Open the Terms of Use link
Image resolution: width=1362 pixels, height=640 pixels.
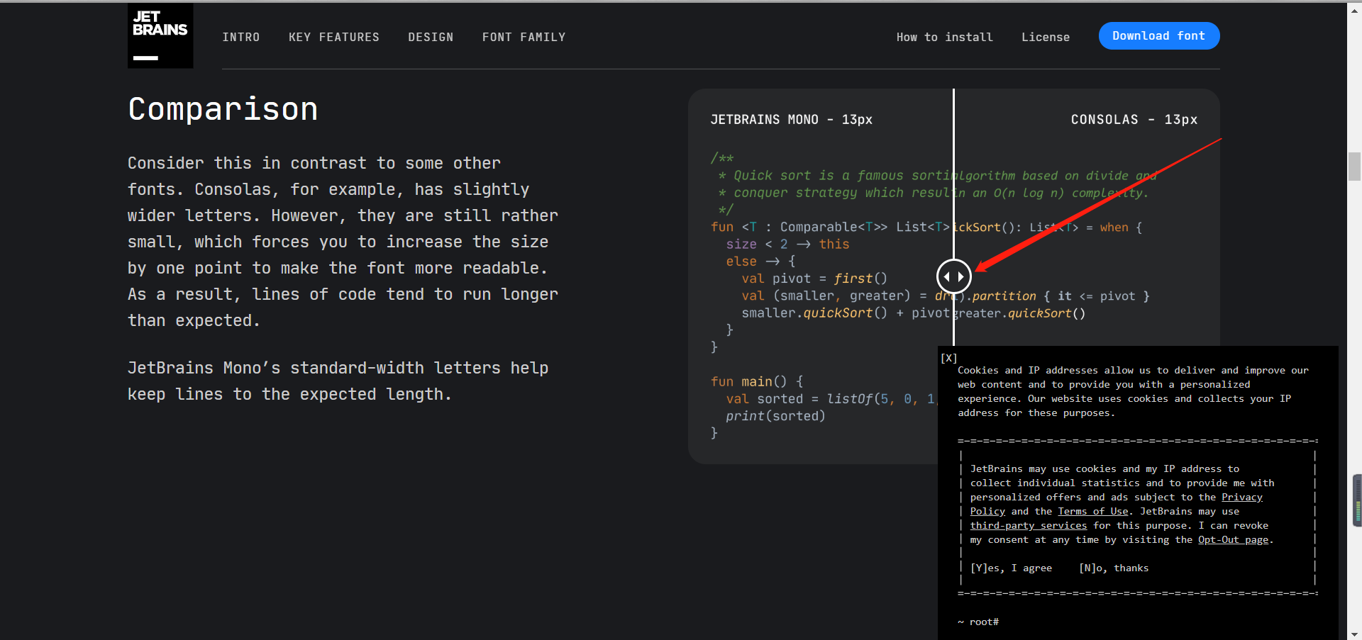click(x=1093, y=512)
